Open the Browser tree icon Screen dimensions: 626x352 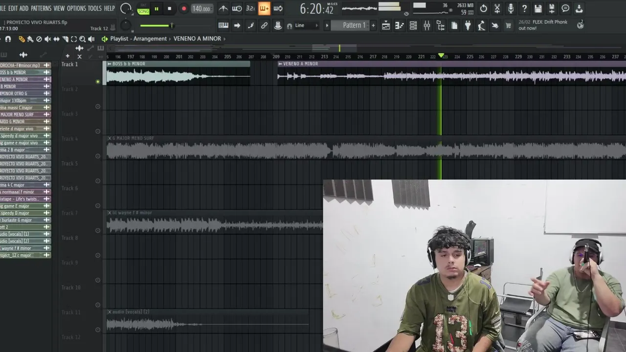pos(441,25)
